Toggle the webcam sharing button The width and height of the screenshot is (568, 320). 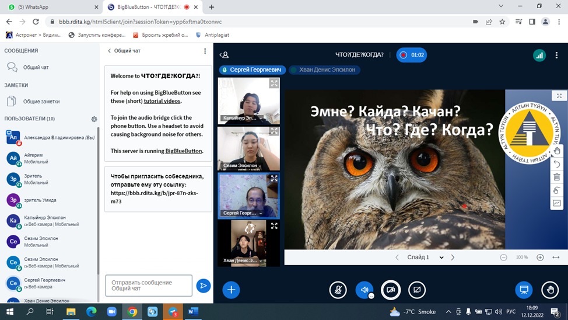pyautogui.click(x=391, y=290)
